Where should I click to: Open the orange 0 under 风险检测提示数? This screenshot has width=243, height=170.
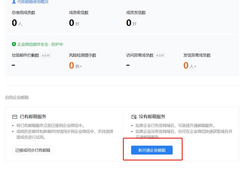pos(71,65)
